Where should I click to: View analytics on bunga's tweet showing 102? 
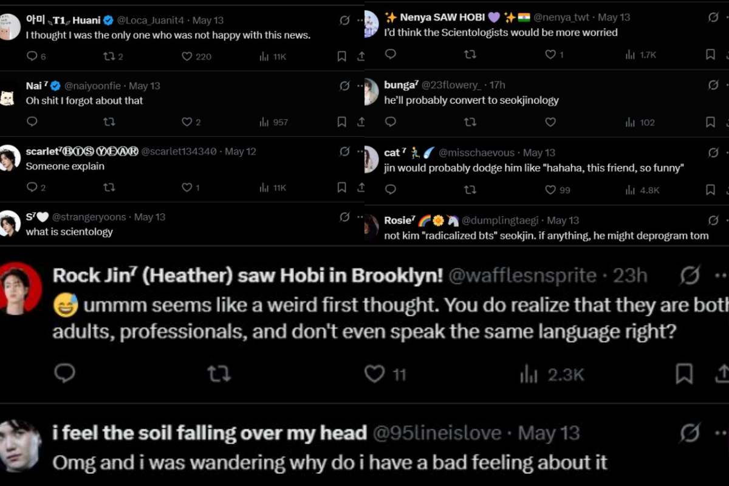(x=629, y=122)
